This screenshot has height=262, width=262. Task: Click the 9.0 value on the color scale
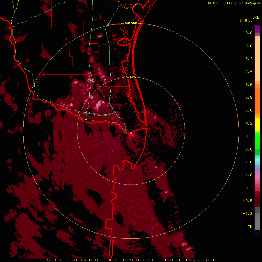coord(249,46)
